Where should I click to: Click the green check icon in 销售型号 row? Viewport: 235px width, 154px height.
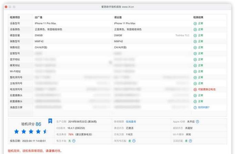click(195, 42)
